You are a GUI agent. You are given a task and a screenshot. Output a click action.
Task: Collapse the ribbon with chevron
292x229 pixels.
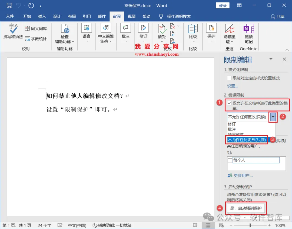pyautogui.click(x=287, y=50)
